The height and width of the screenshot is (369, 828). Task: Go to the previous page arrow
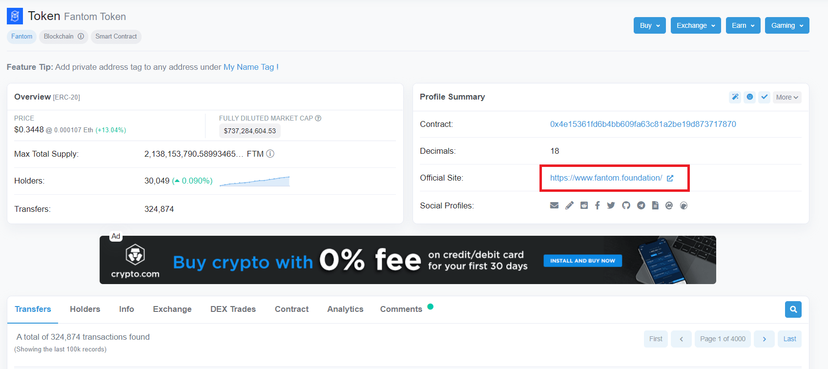coord(681,339)
